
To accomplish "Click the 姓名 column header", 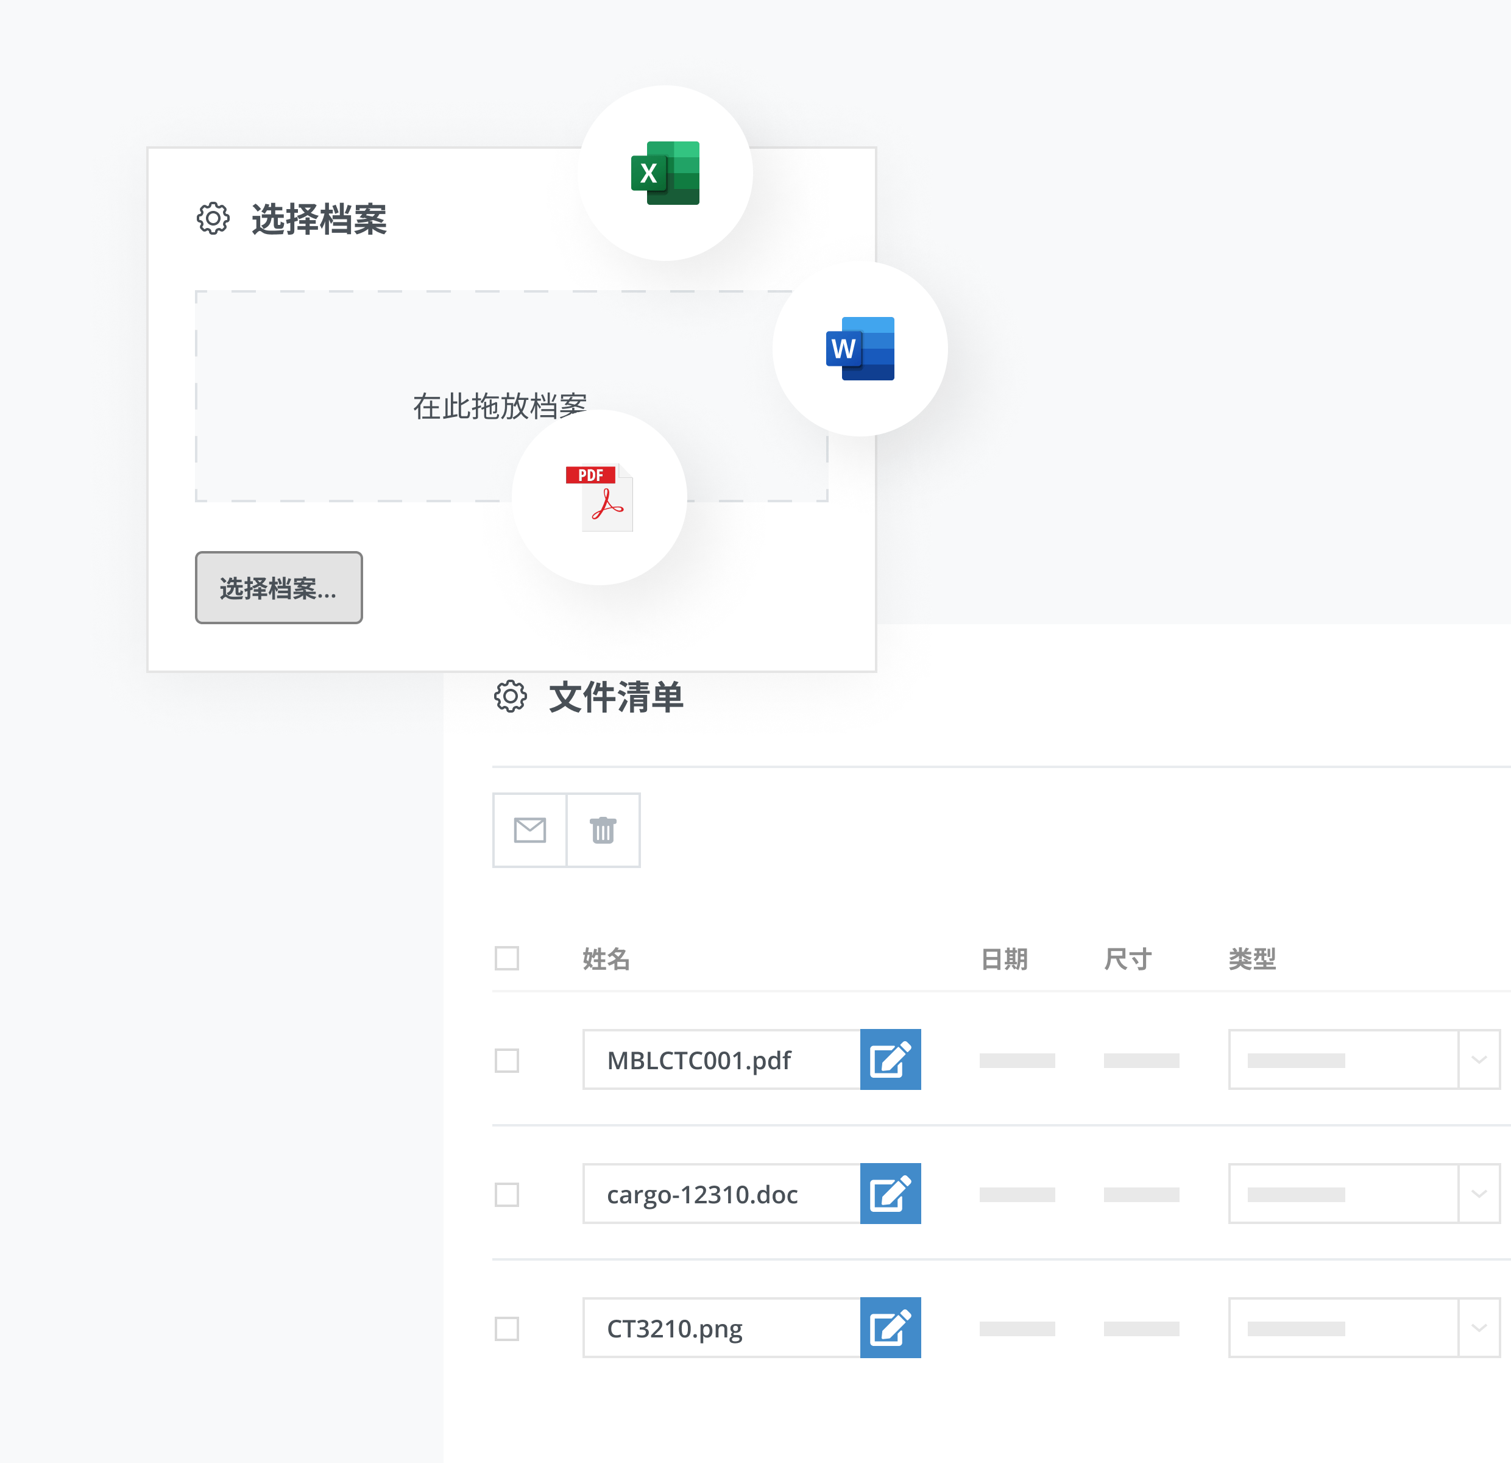I will [606, 959].
